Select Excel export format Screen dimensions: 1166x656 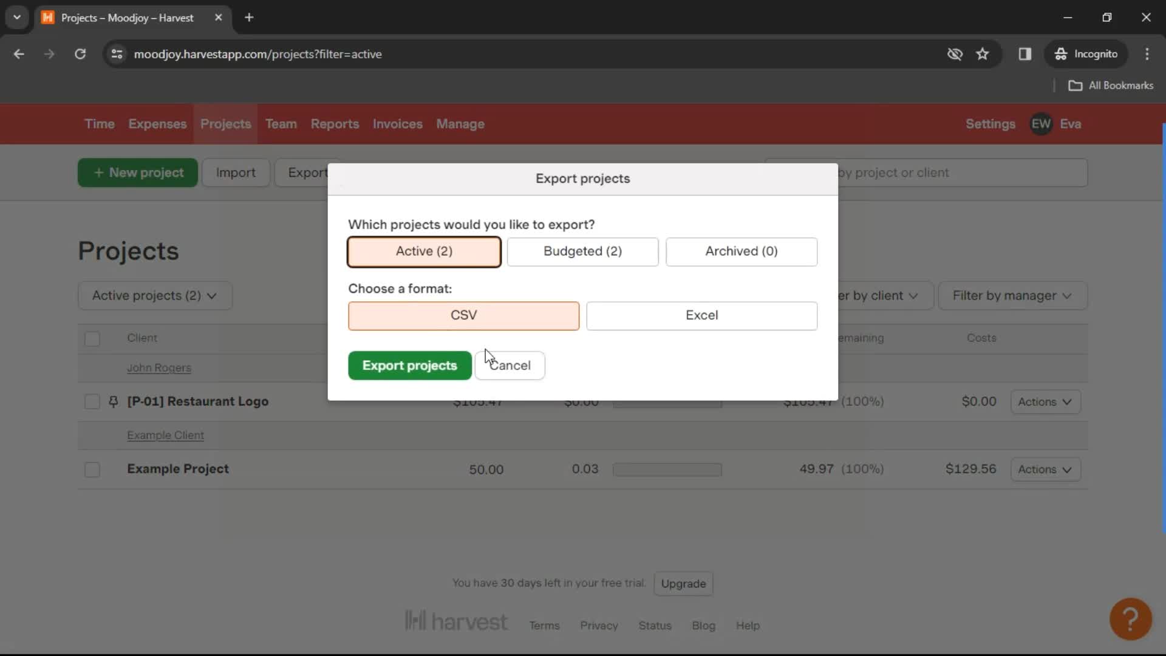[702, 315]
